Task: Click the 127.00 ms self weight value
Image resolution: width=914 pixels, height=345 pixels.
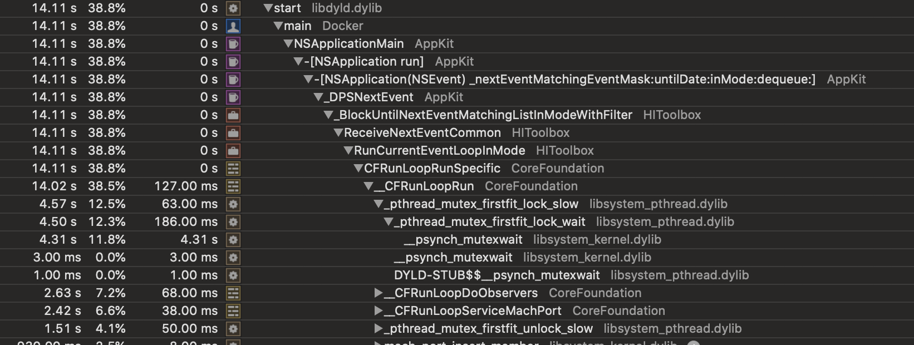Action: [186, 186]
